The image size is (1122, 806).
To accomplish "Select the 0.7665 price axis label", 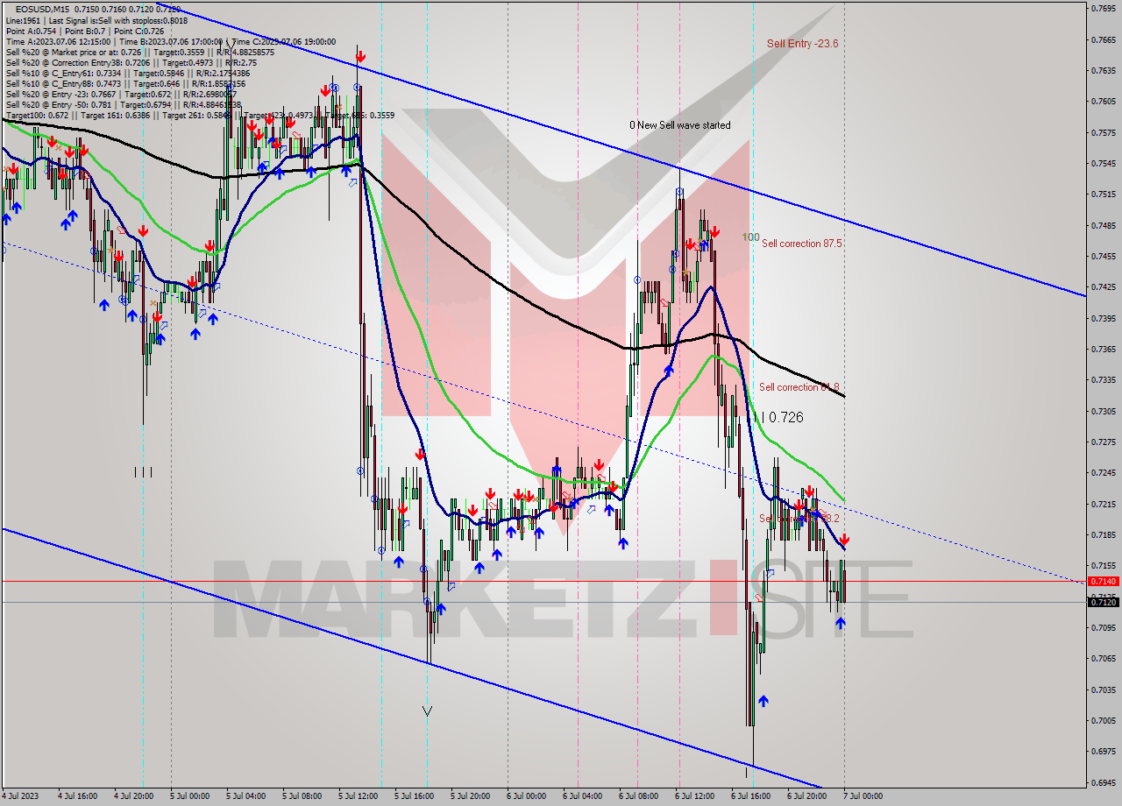I will [1103, 39].
